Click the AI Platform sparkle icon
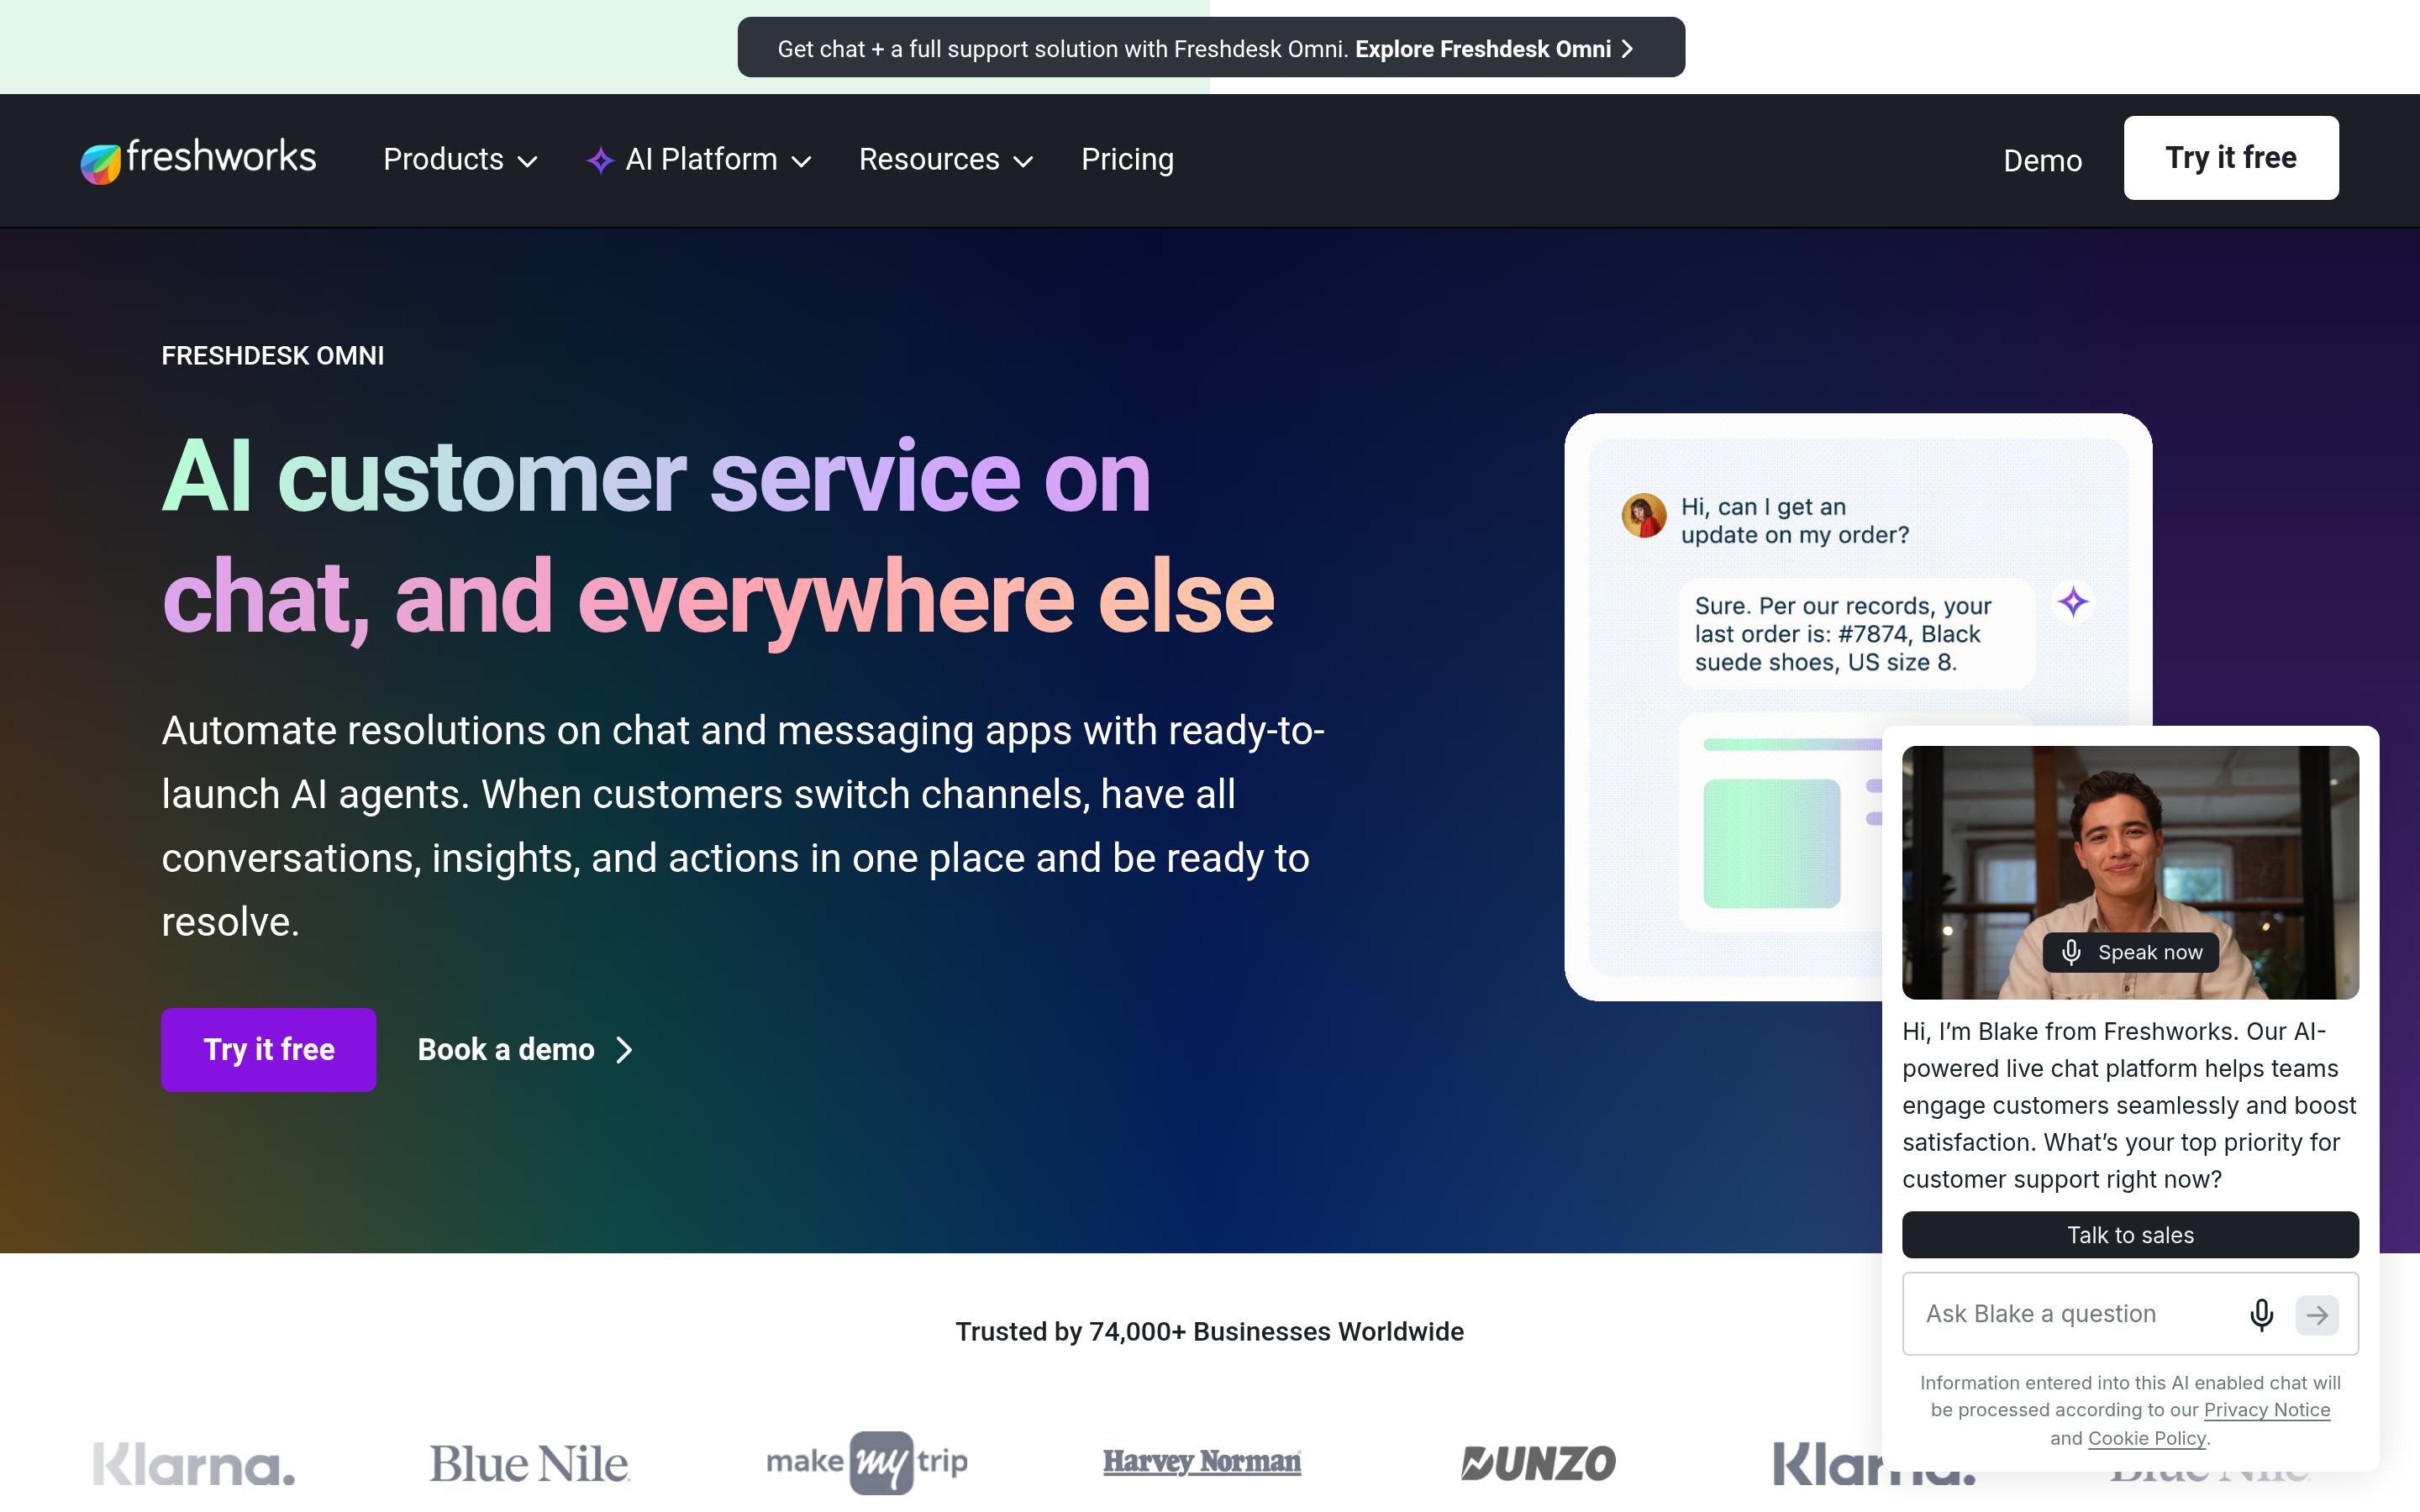Image resolution: width=2420 pixels, height=1512 pixels. pos(600,160)
